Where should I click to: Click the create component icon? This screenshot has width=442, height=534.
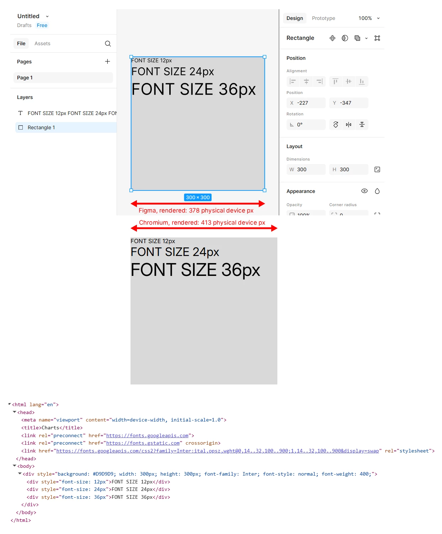[332, 38]
